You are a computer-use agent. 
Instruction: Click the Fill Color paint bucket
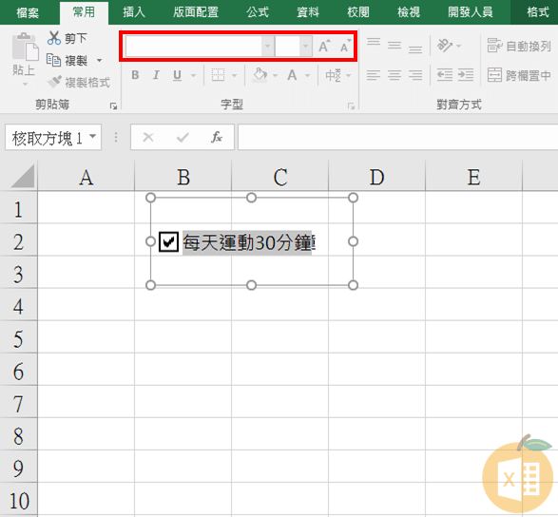(x=260, y=75)
